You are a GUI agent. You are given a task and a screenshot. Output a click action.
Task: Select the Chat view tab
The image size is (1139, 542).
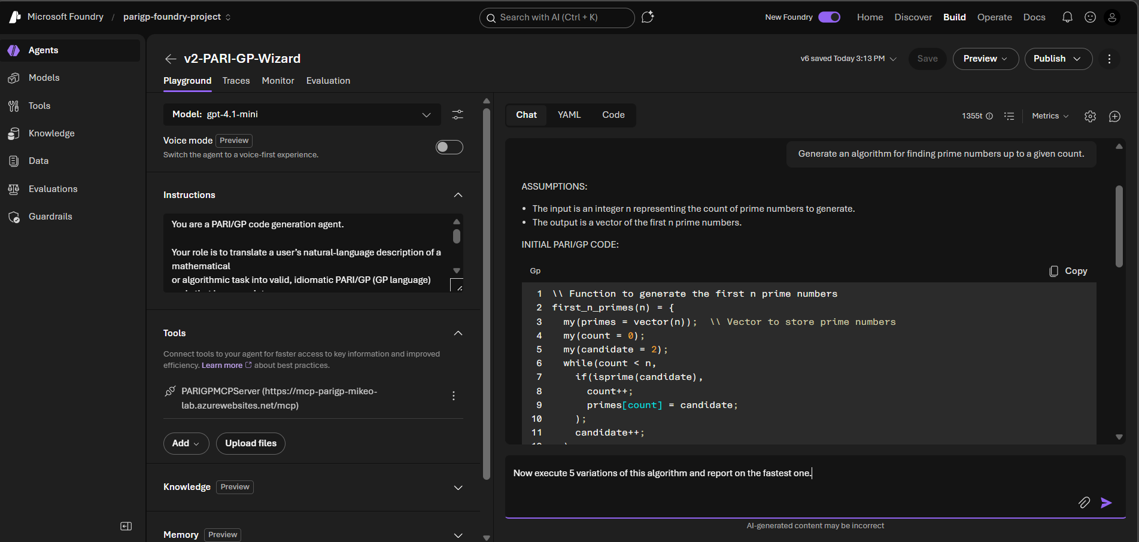[x=527, y=115]
